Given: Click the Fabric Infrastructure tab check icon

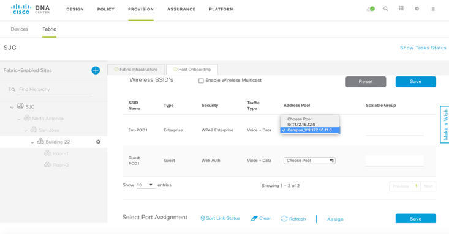Looking at the screenshot, I should tap(116, 70).
